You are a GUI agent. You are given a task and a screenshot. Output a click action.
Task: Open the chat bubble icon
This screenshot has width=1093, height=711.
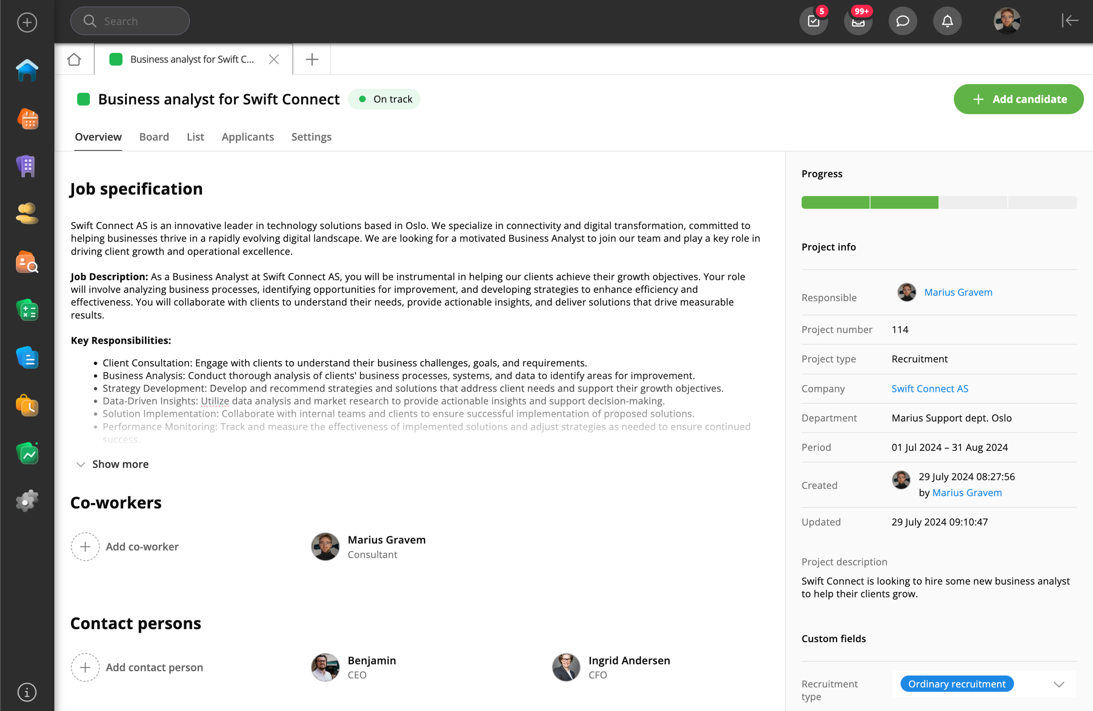(x=902, y=21)
